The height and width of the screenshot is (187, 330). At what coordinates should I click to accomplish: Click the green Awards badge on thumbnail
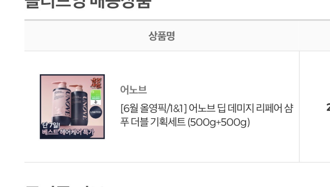(x=96, y=97)
